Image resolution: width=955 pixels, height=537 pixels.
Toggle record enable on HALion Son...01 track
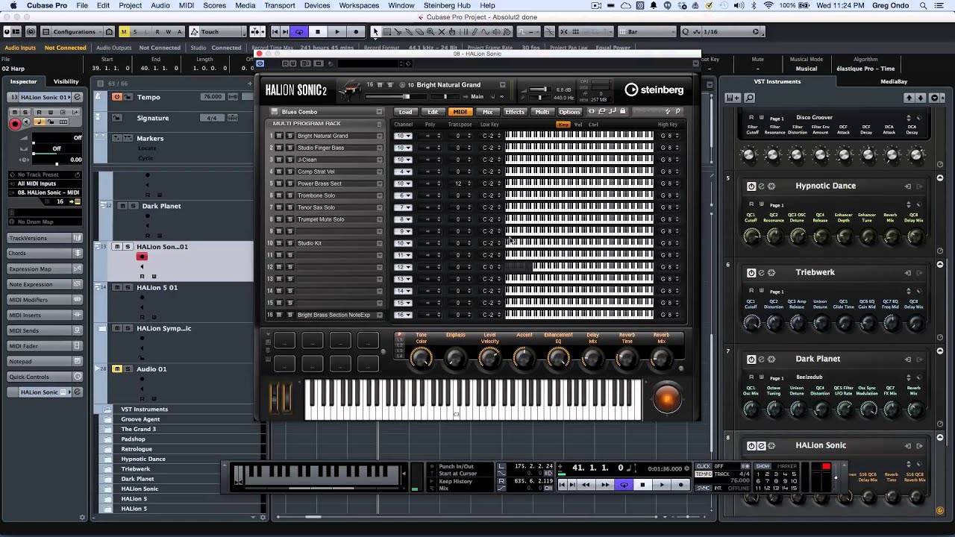tap(142, 257)
